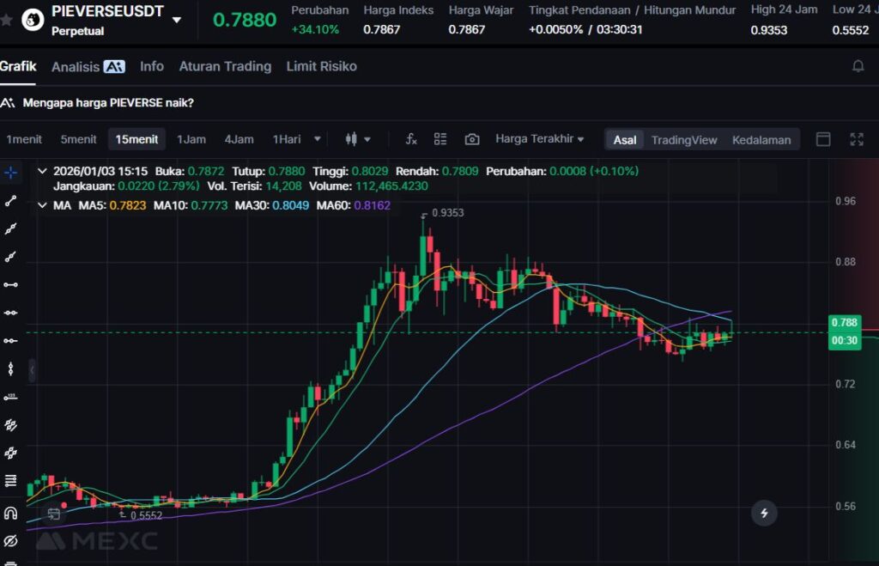Open the Aturan Trading tab
Screen dimensions: 879x566
225,66
